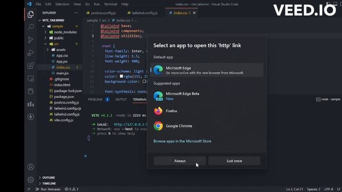Click the rgba color swatch on line 11

click(121, 76)
